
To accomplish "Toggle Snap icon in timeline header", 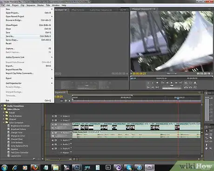I will [61, 101].
